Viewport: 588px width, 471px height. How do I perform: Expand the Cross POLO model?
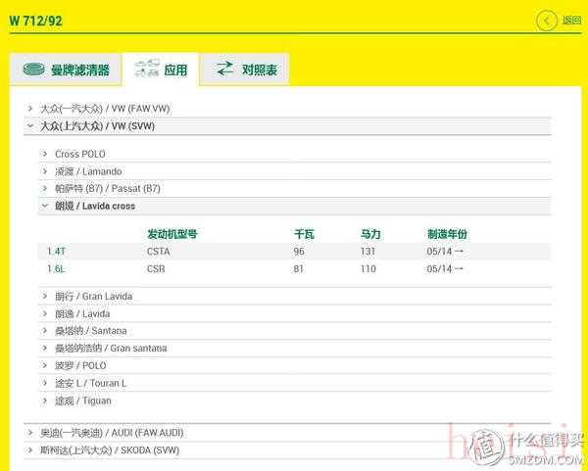click(x=79, y=154)
